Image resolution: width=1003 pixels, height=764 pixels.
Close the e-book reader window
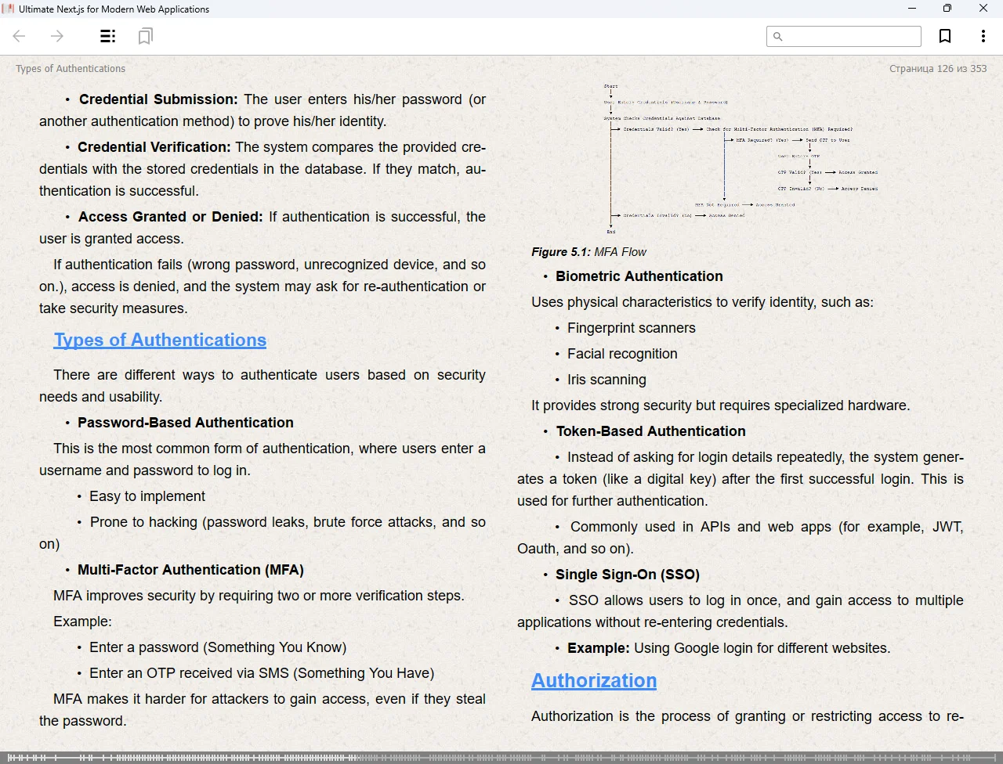[x=983, y=9]
